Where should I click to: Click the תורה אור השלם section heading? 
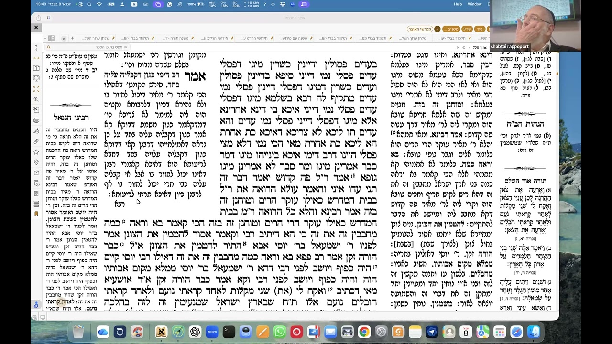pos(525,180)
